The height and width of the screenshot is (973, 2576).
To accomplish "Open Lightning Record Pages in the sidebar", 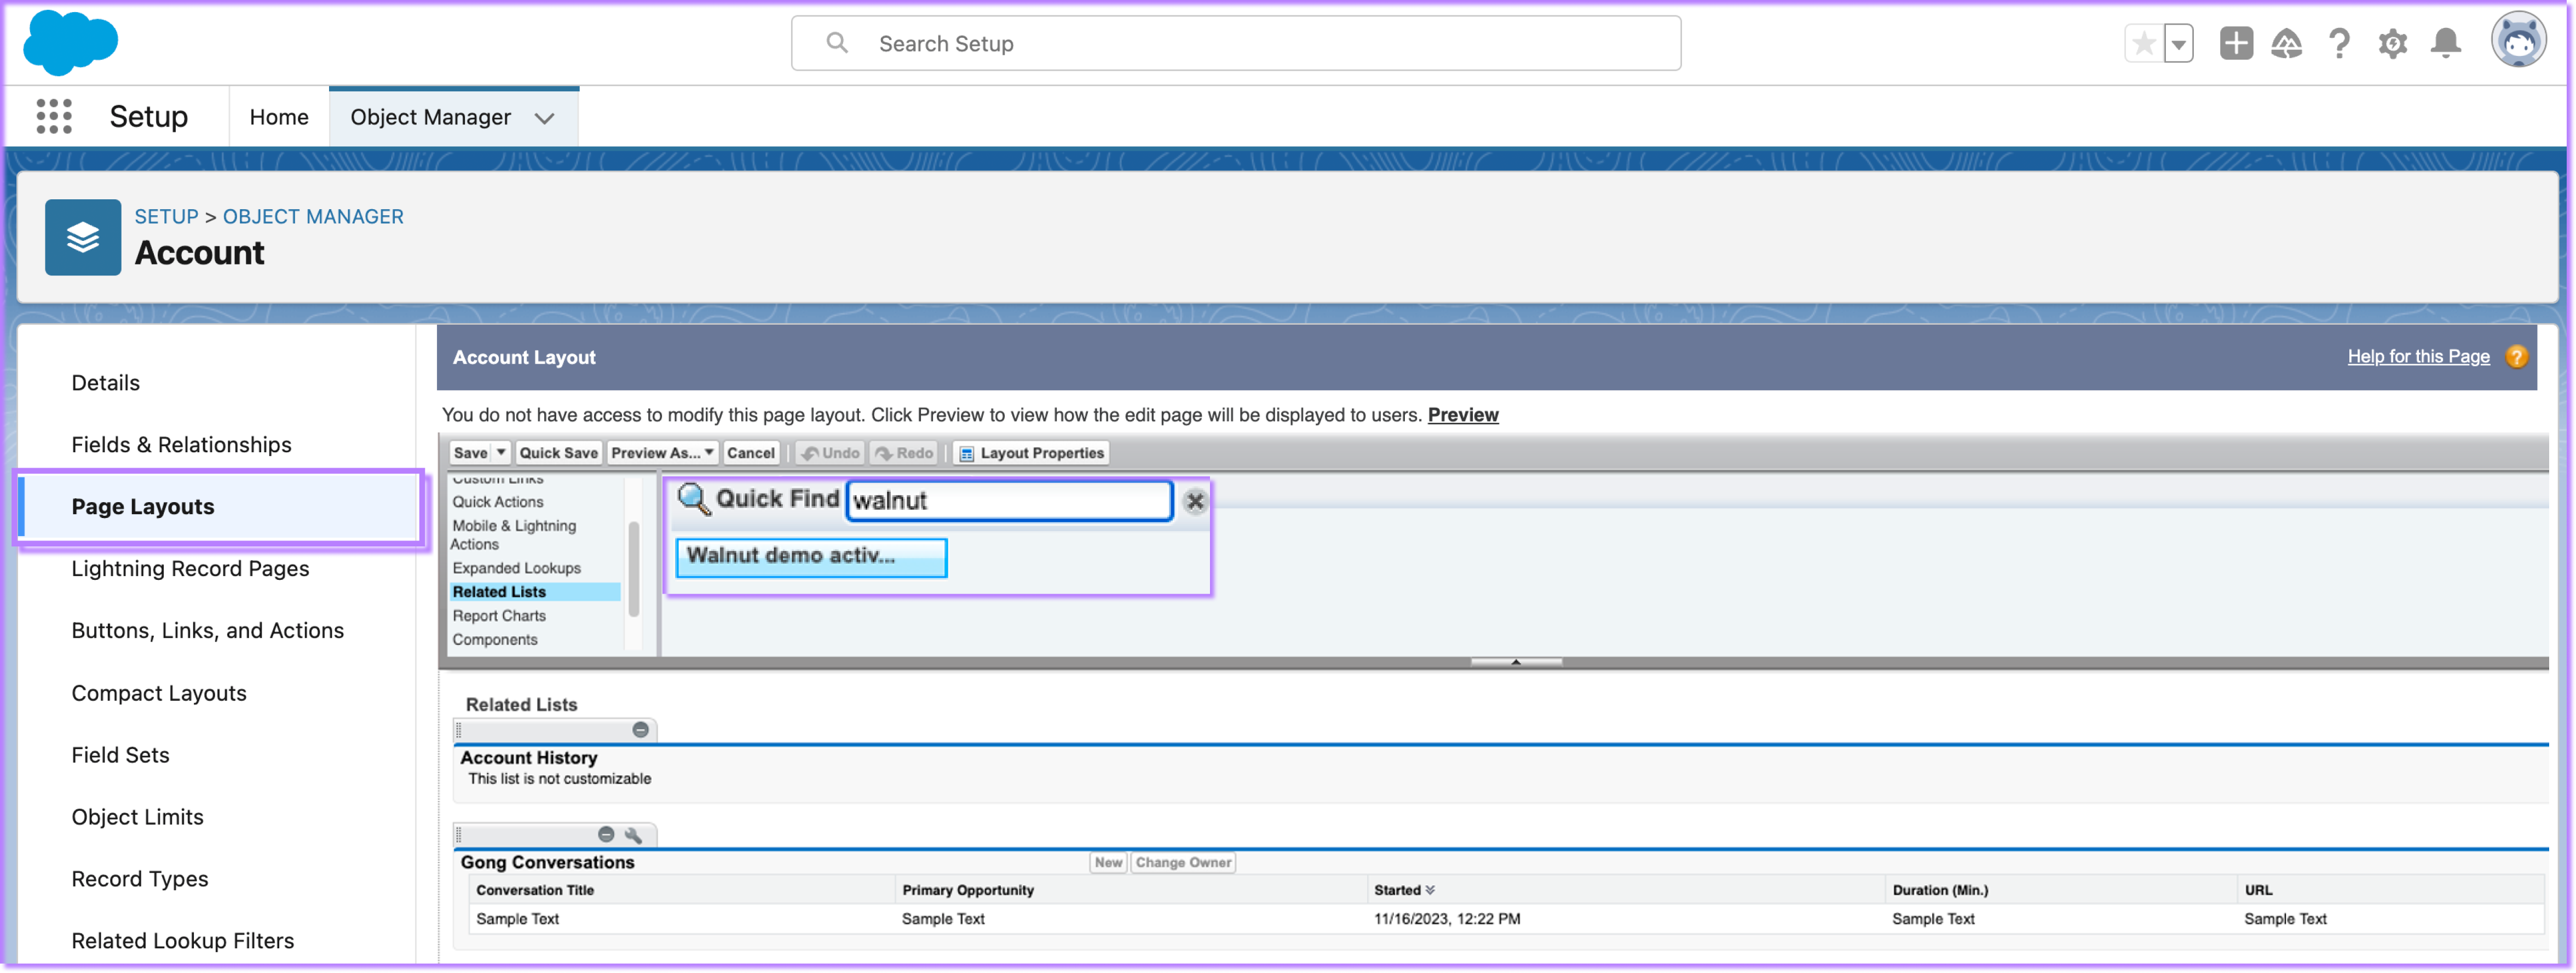I will click(x=190, y=568).
